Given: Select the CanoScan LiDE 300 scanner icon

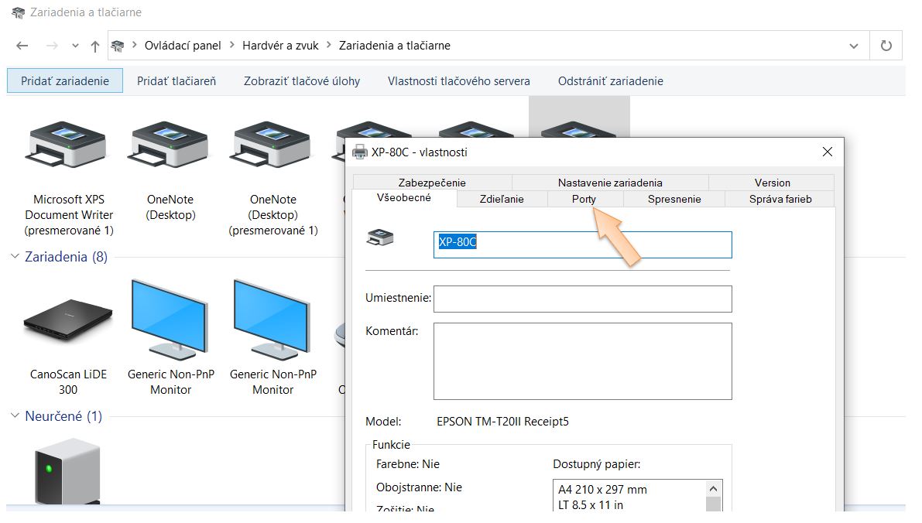Looking at the screenshot, I should (x=68, y=321).
